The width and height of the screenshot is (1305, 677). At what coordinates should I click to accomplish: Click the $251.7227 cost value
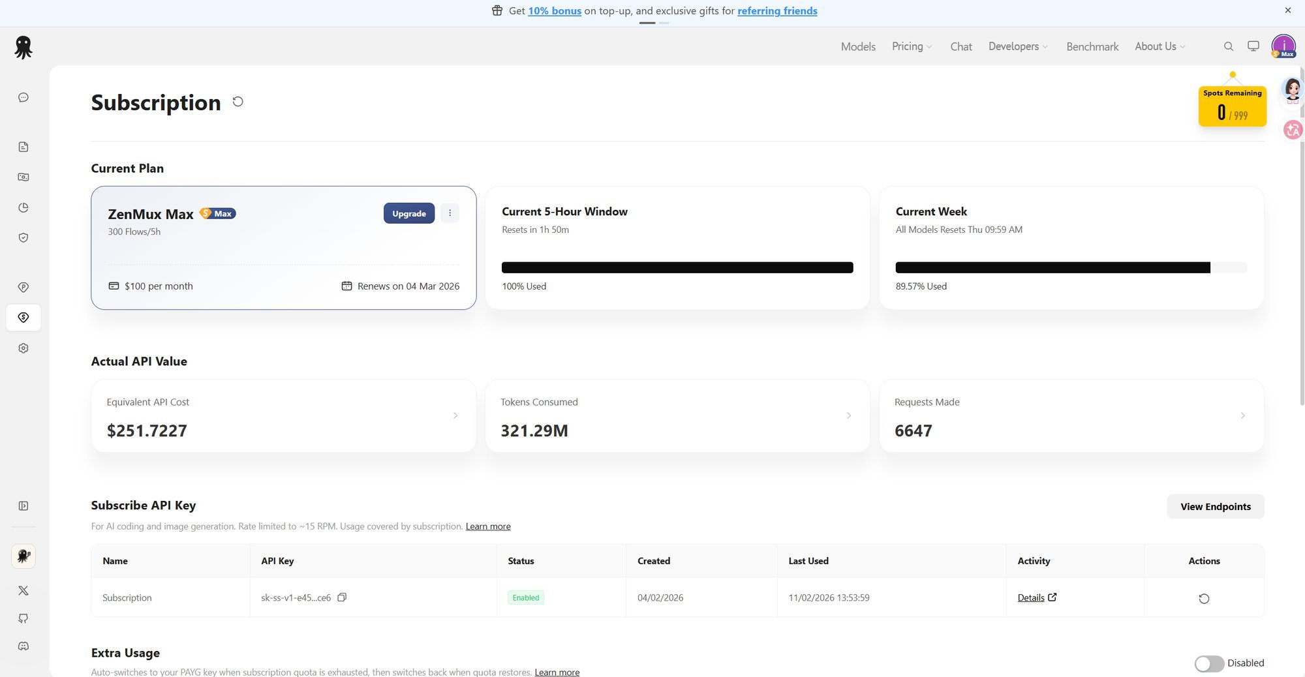click(147, 430)
